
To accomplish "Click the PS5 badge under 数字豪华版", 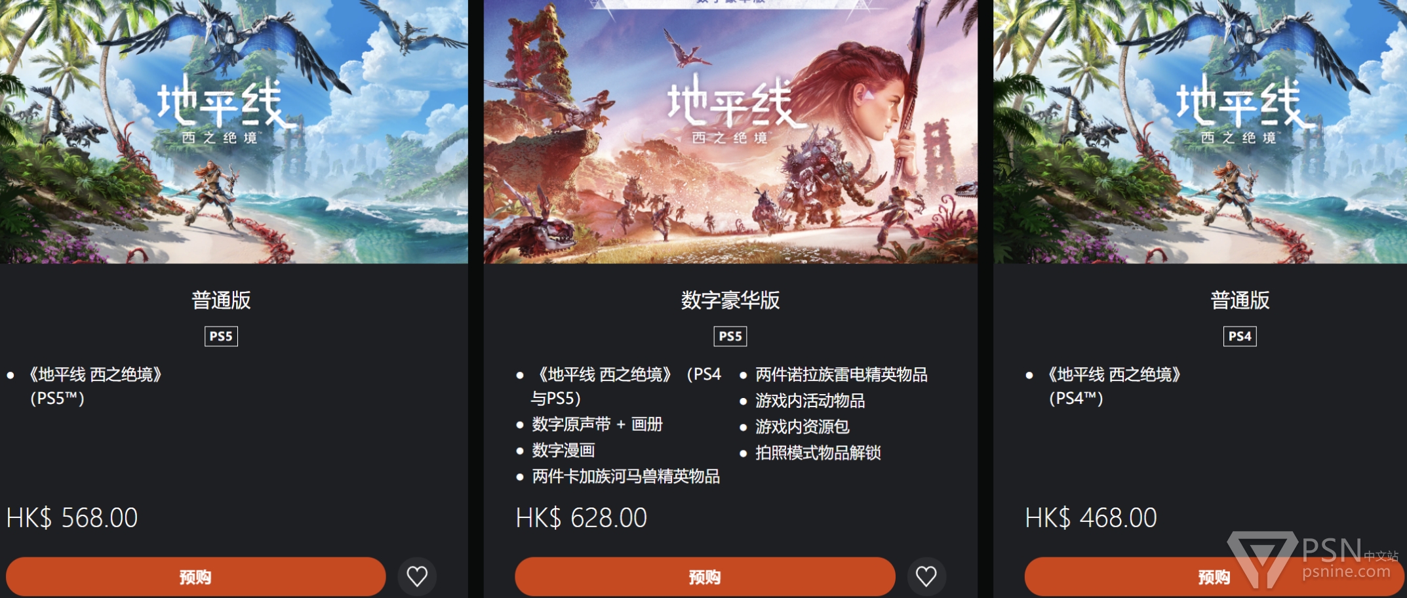I will [730, 336].
